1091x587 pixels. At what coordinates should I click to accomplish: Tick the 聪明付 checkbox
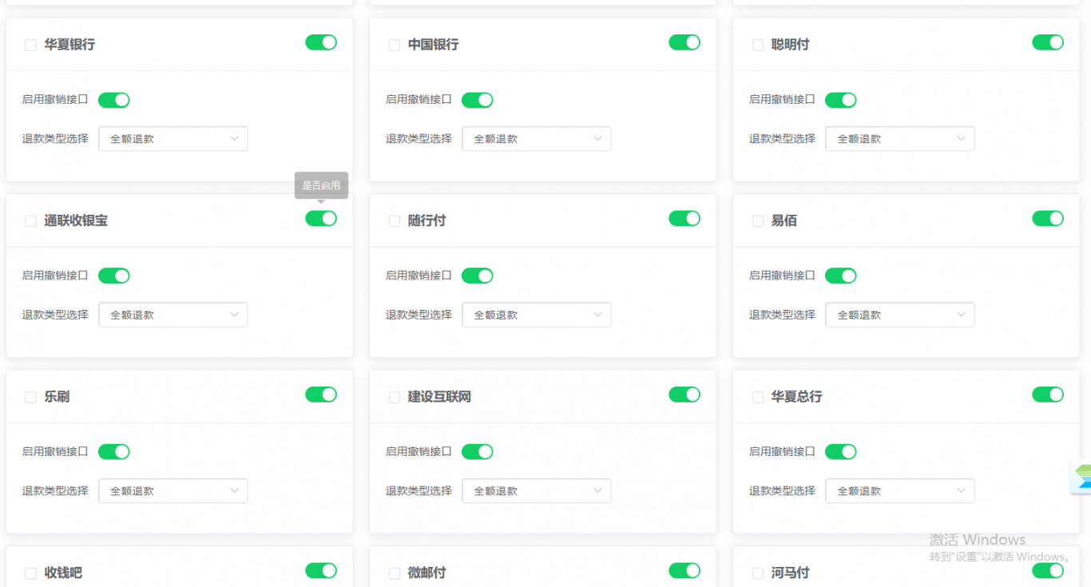(758, 46)
